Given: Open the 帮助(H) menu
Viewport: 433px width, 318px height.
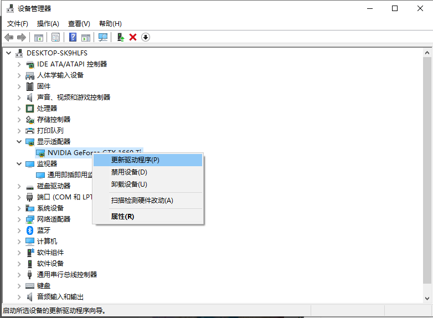Looking at the screenshot, I should pos(110,24).
